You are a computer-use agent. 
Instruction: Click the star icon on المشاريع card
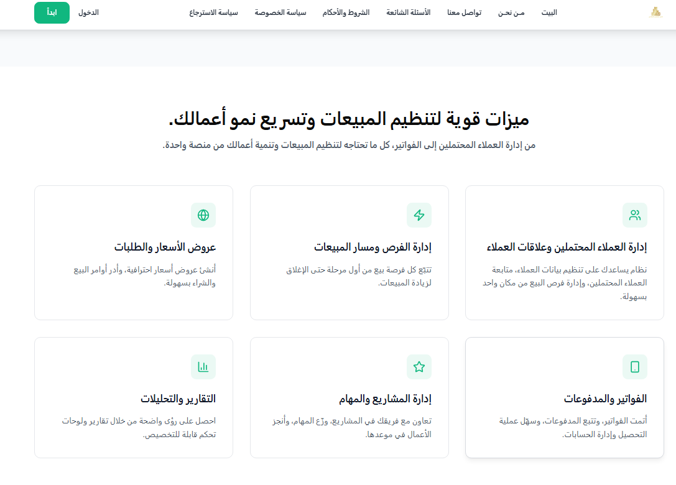419,367
